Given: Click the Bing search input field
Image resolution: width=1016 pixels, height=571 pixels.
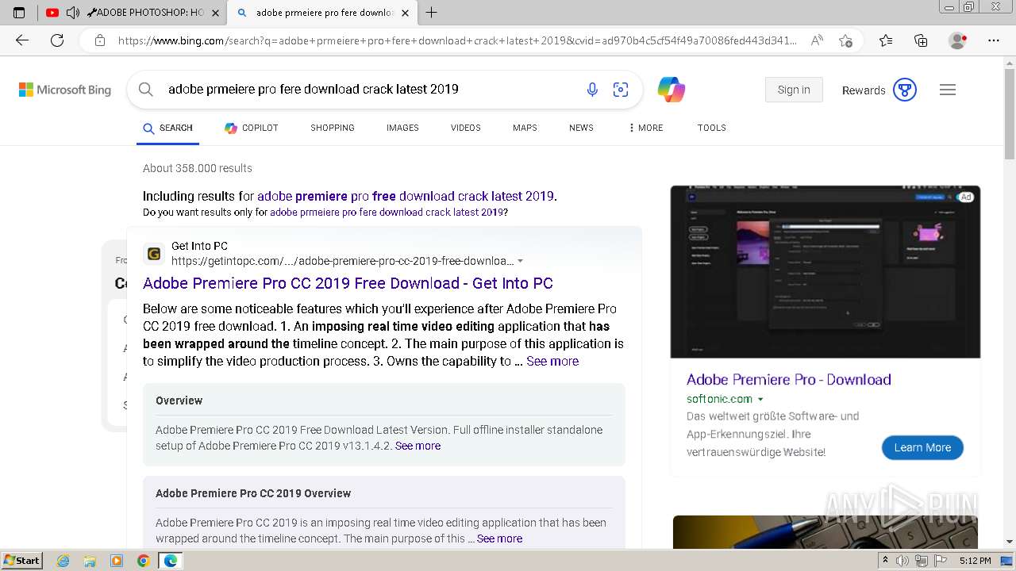Looking at the screenshot, I should tap(369, 90).
